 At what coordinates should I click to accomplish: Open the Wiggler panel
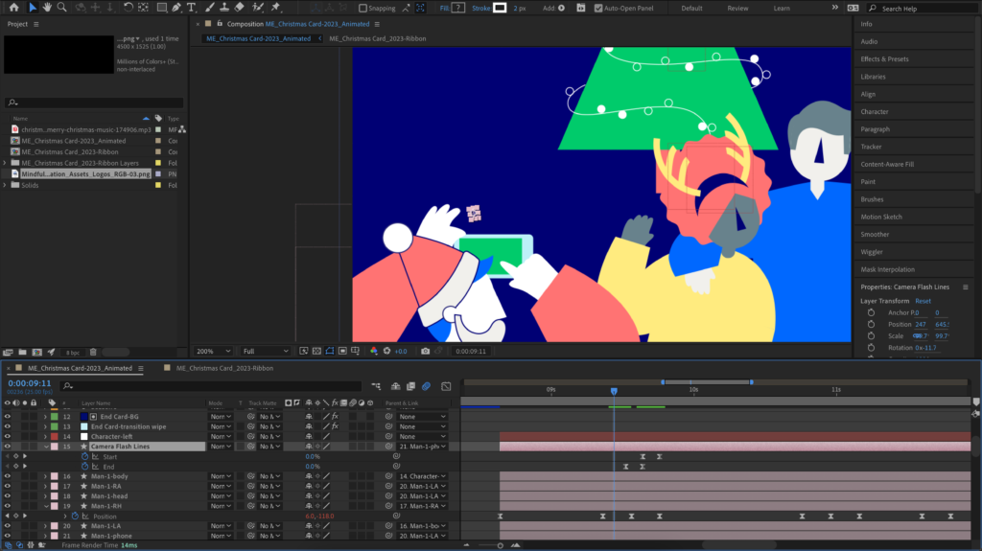(x=871, y=252)
